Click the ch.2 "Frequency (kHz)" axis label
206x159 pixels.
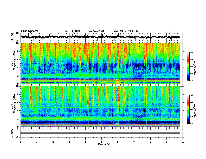(x=14, y=103)
